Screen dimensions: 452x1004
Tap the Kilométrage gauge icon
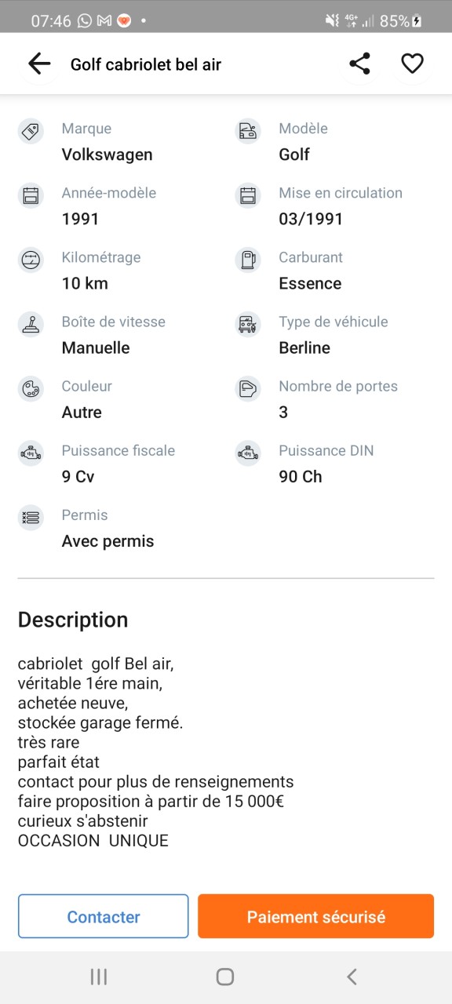(x=31, y=260)
